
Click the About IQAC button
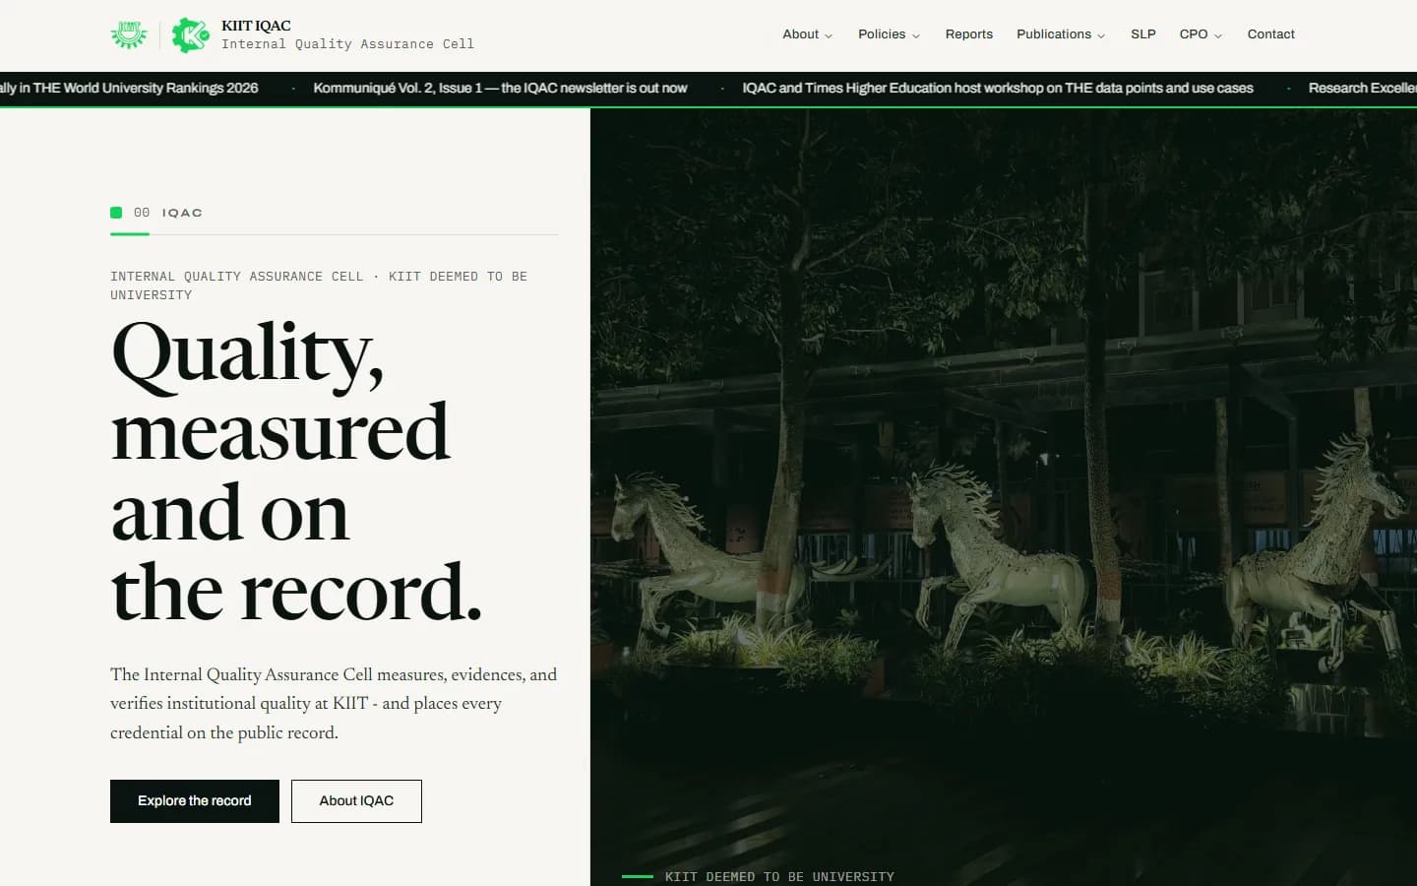click(356, 801)
